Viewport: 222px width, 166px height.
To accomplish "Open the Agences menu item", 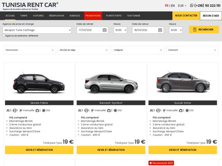I will 75,16.
